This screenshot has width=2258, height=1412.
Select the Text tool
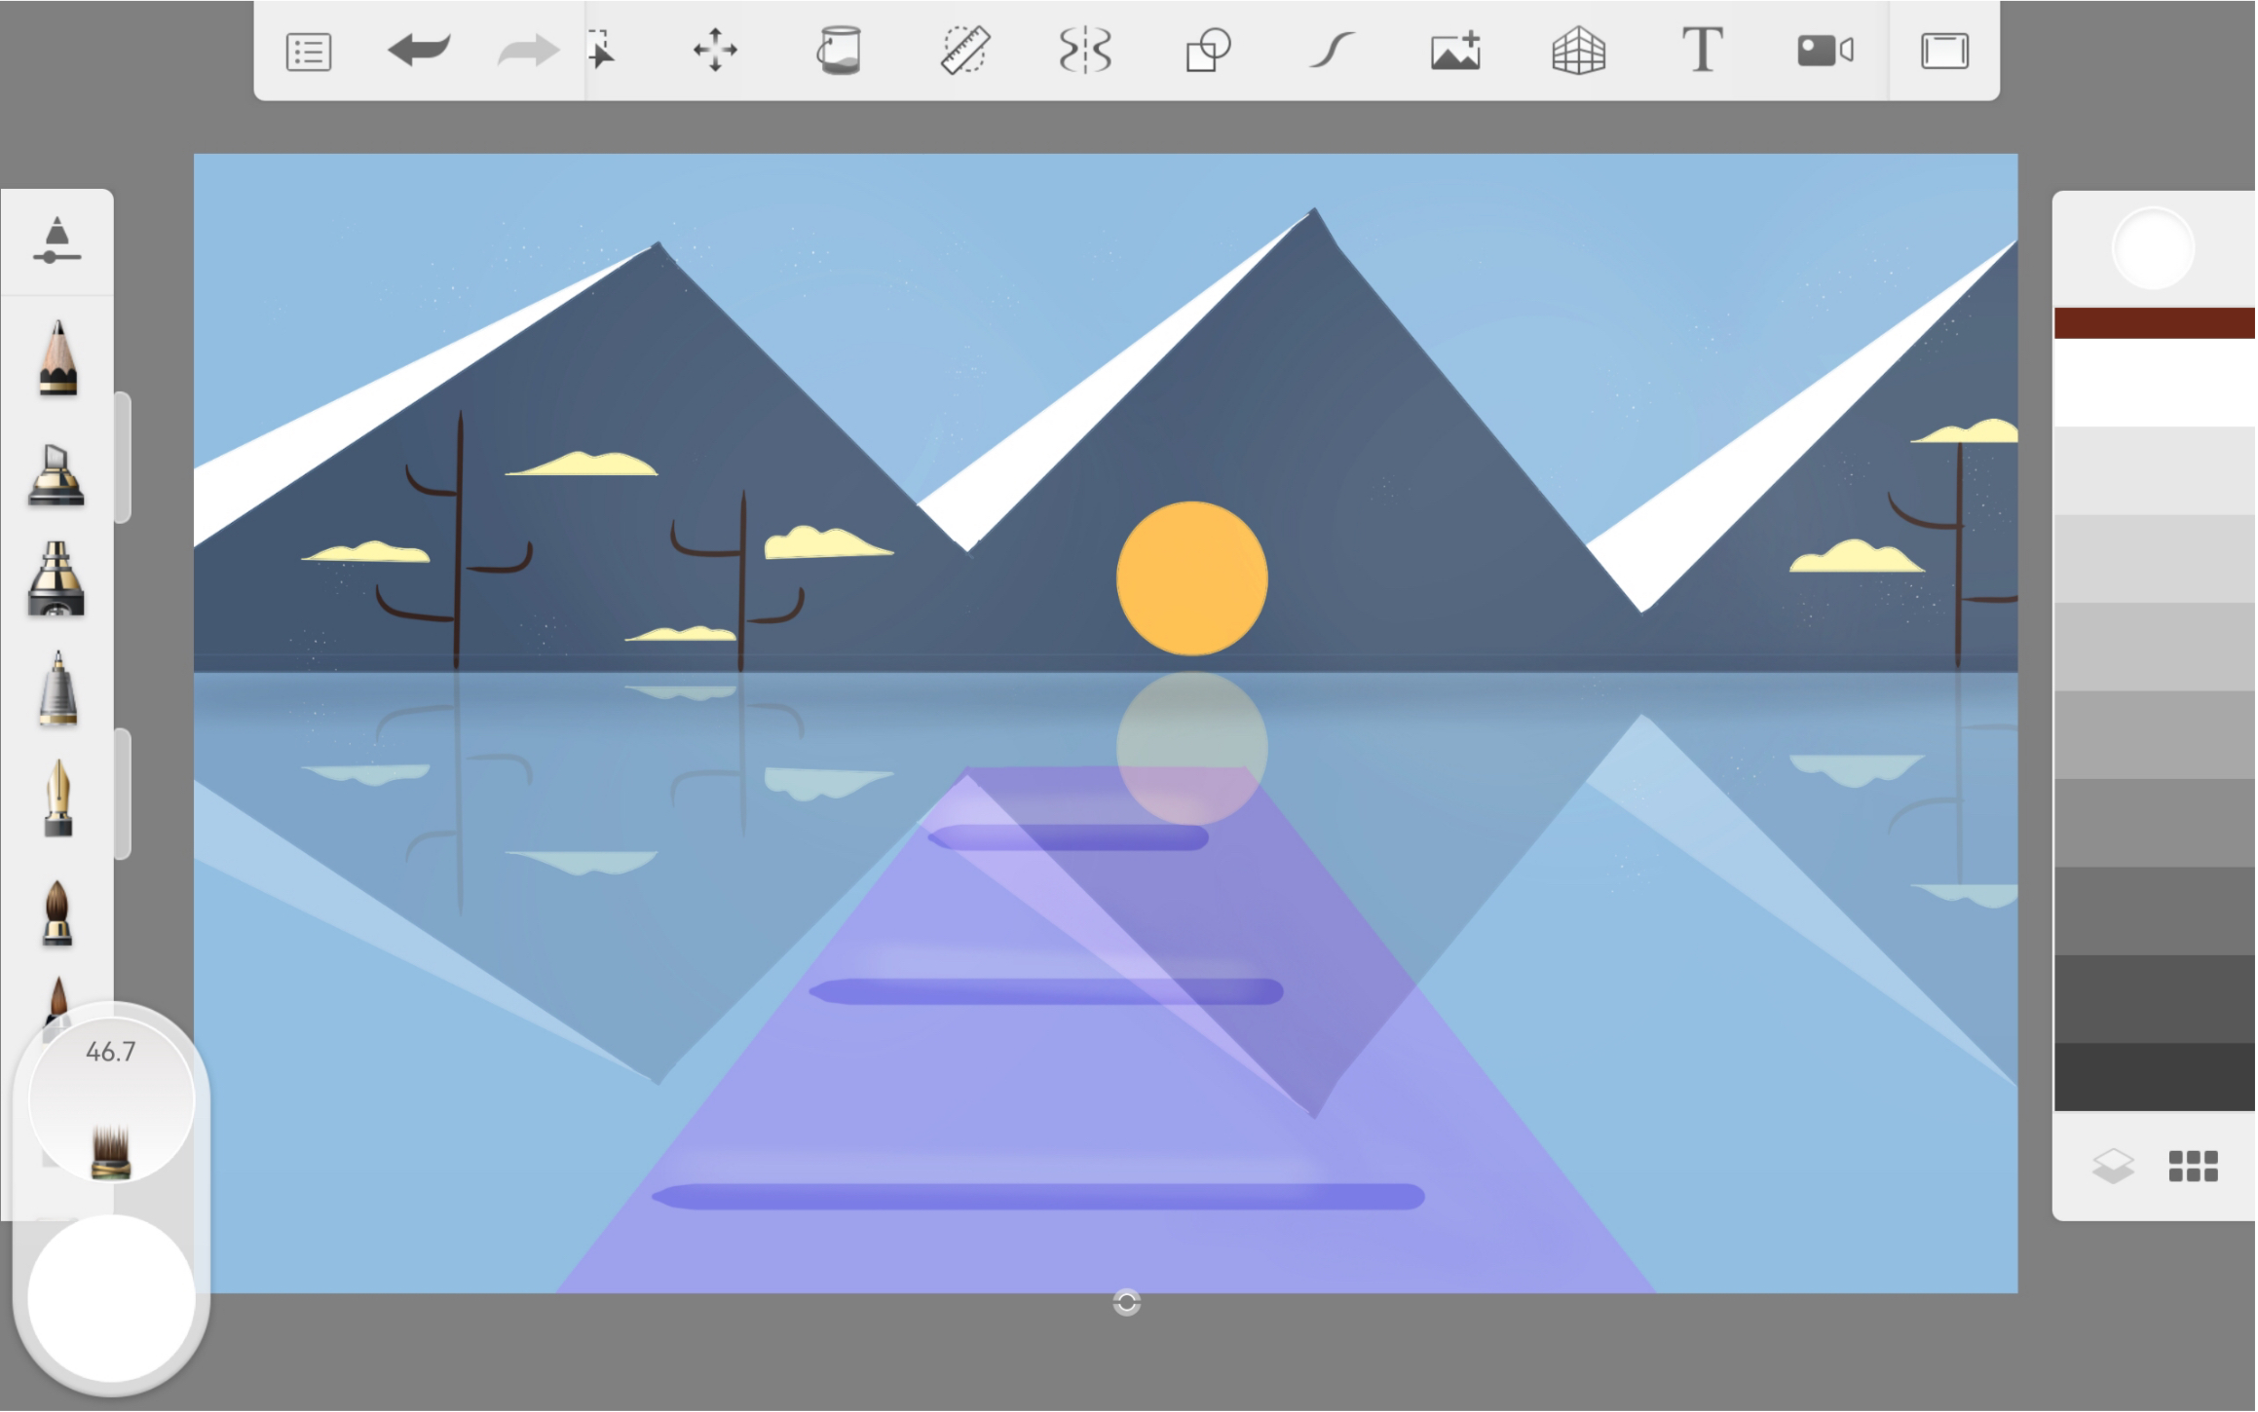[x=1703, y=51]
